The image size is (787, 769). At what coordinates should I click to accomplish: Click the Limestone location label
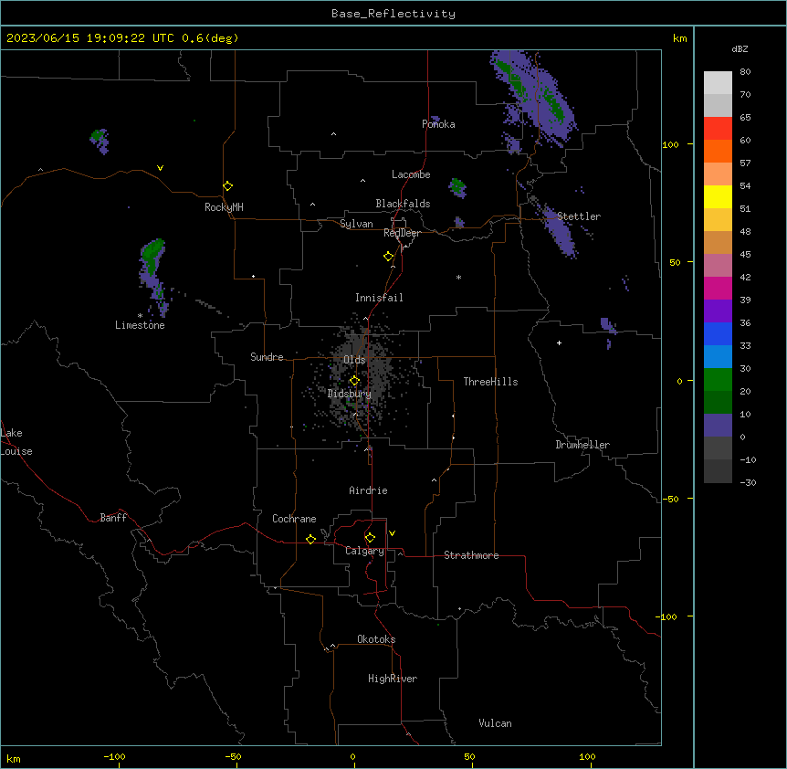click(x=140, y=325)
